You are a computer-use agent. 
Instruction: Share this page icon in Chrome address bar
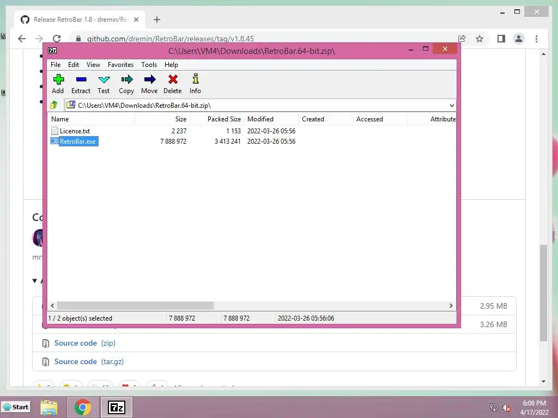[x=462, y=39]
